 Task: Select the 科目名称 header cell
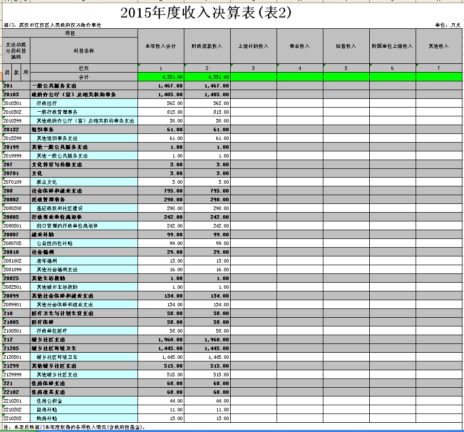tap(84, 50)
